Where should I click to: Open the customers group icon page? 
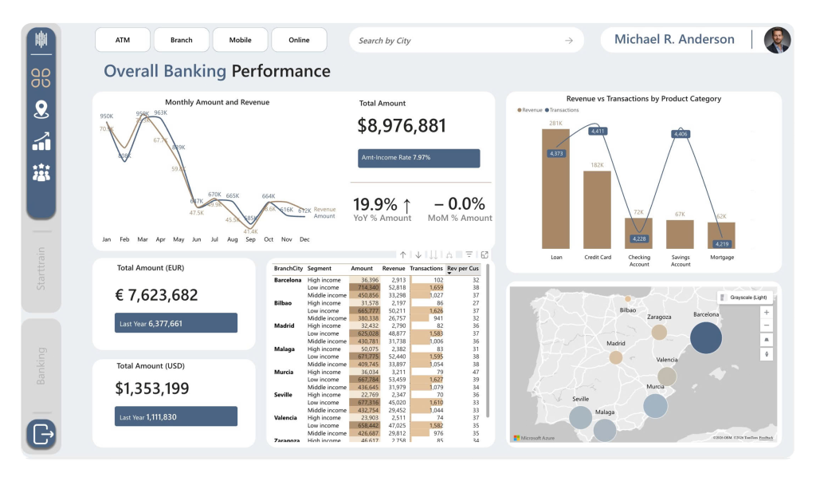(41, 172)
